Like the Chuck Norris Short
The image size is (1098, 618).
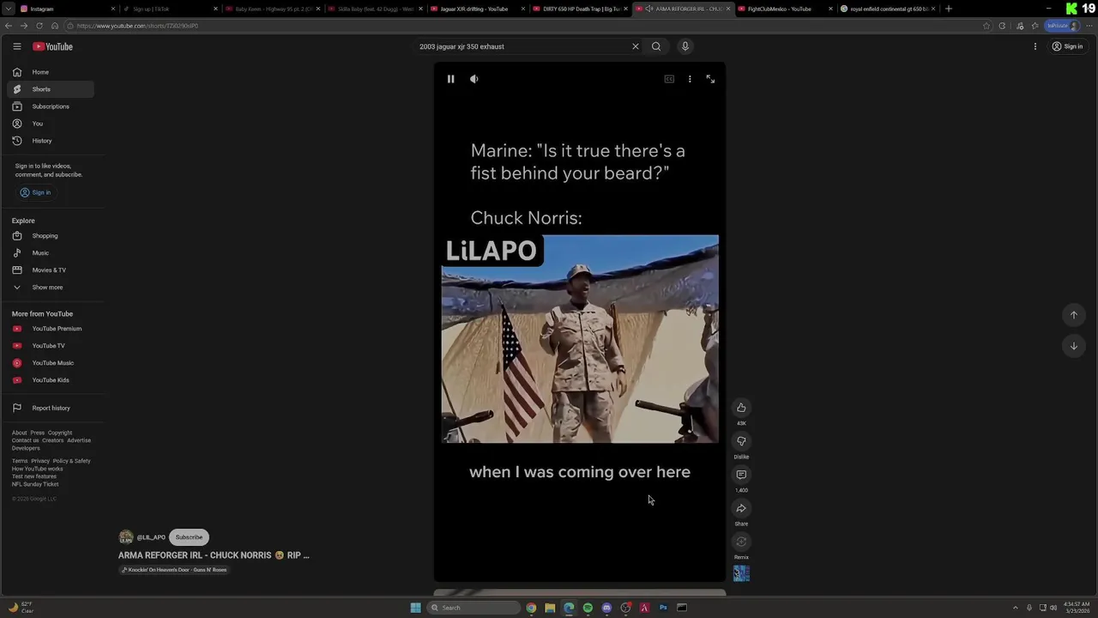[741, 408]
